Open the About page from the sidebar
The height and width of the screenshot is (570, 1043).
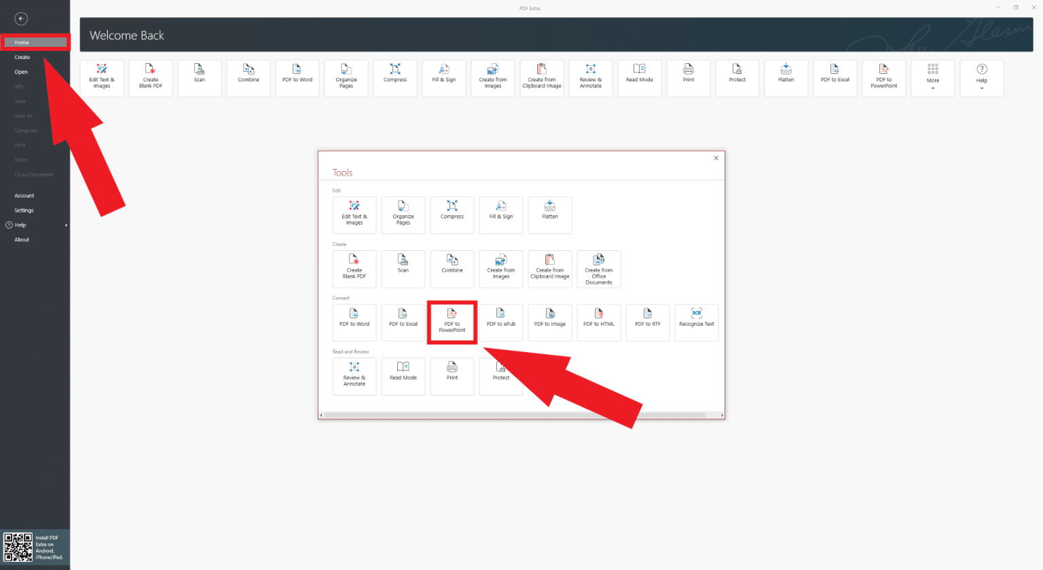coord(21,239)
